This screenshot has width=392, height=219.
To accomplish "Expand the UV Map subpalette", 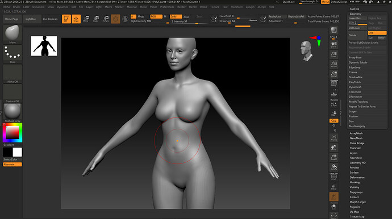I will 355,212.
